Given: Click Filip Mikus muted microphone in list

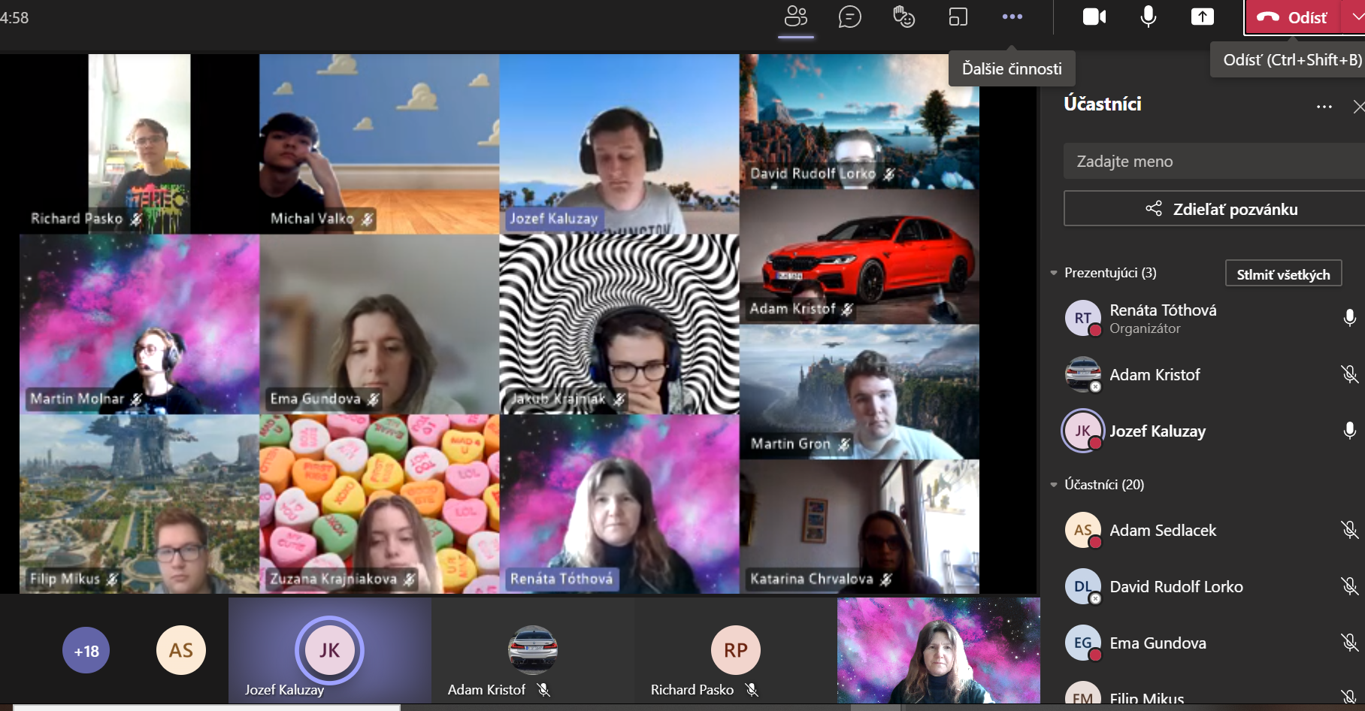Looking at the screenshot, I should (1350, 697).
